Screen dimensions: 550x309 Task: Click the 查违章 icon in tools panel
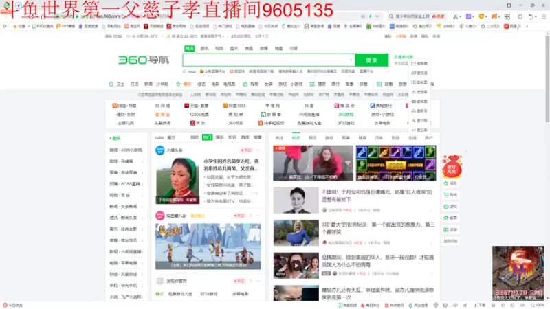pyautogui.click(x=414, y=92)
